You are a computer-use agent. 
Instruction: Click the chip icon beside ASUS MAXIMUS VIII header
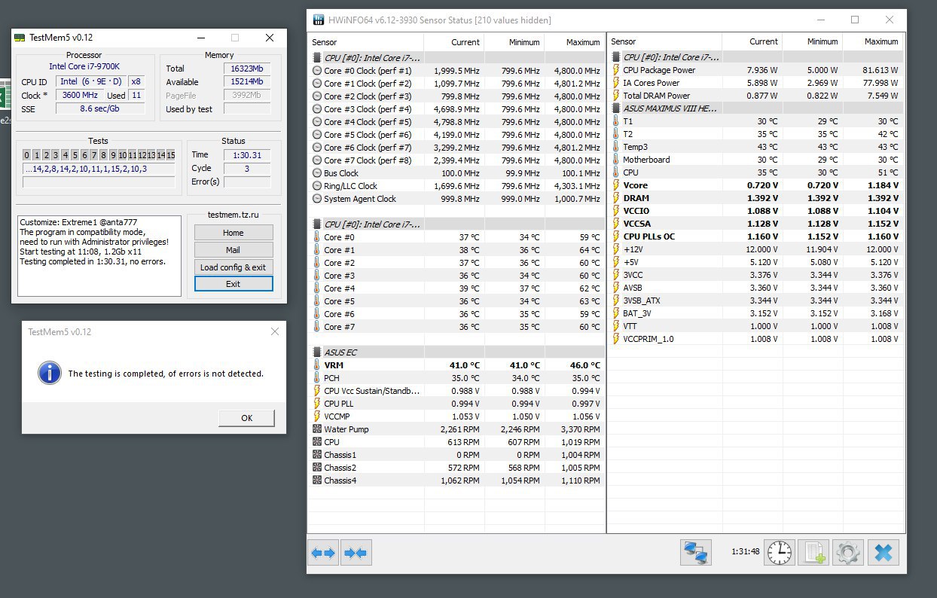point(615,108)
